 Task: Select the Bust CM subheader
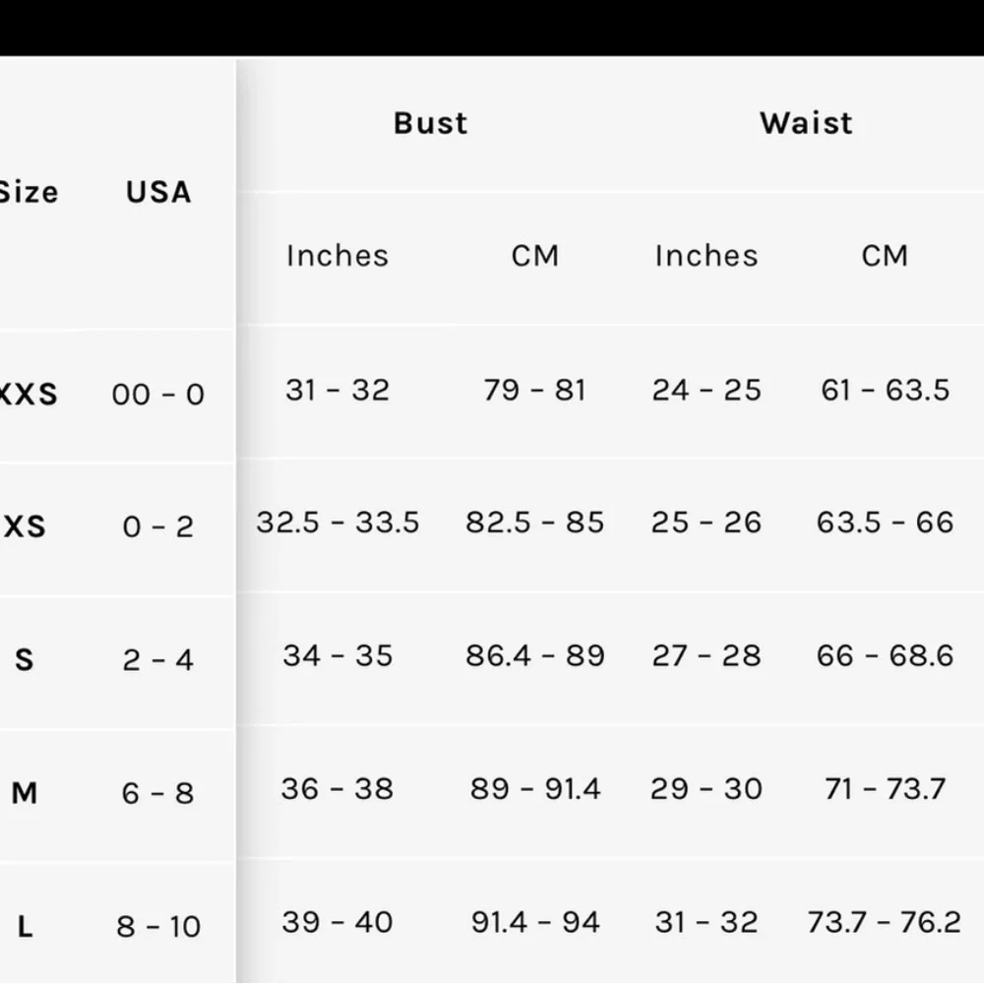click(535, 256)
